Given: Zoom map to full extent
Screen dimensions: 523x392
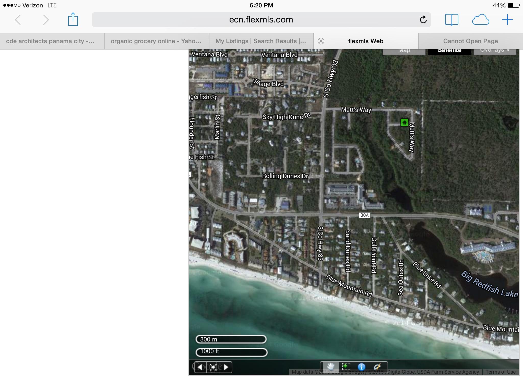Looking at the screenshot, I should click(213, 367).
